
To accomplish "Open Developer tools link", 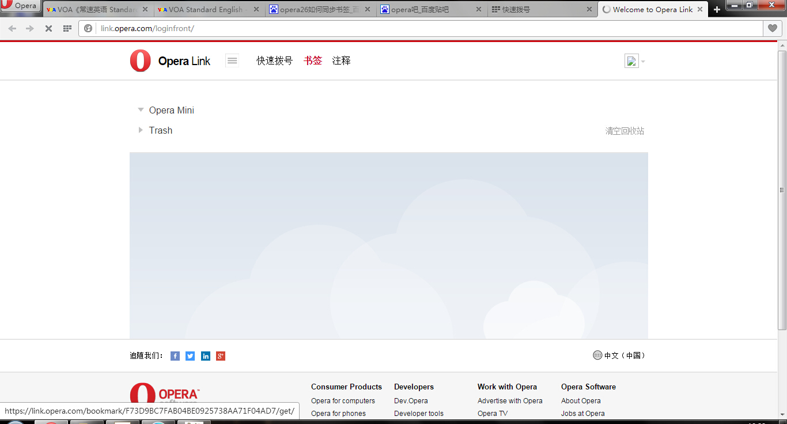I will tap(419, 414).
